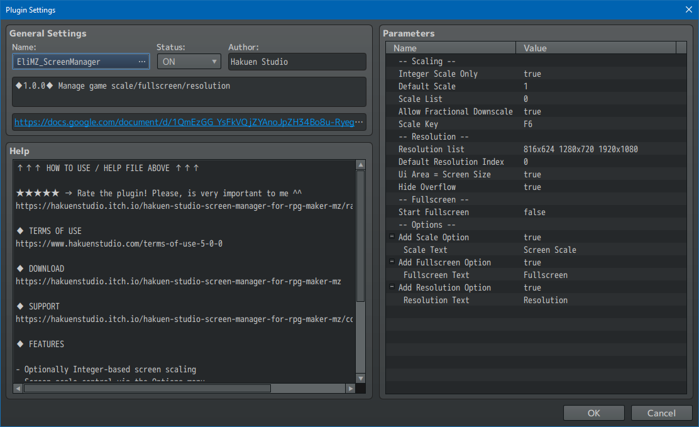Image resolution: width=699 pixels, height=427 pixels.
Task: Select the Hide Overflow parameter
Action: click(536, 187)
